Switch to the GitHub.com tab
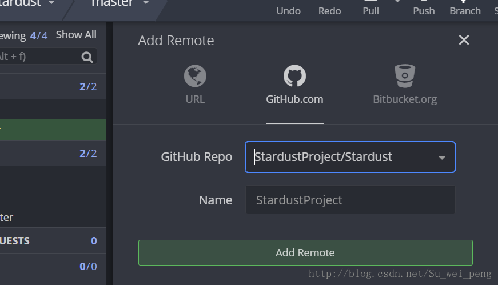The width and height of the screenshot is (498, 285). click(x=294, y=99)
